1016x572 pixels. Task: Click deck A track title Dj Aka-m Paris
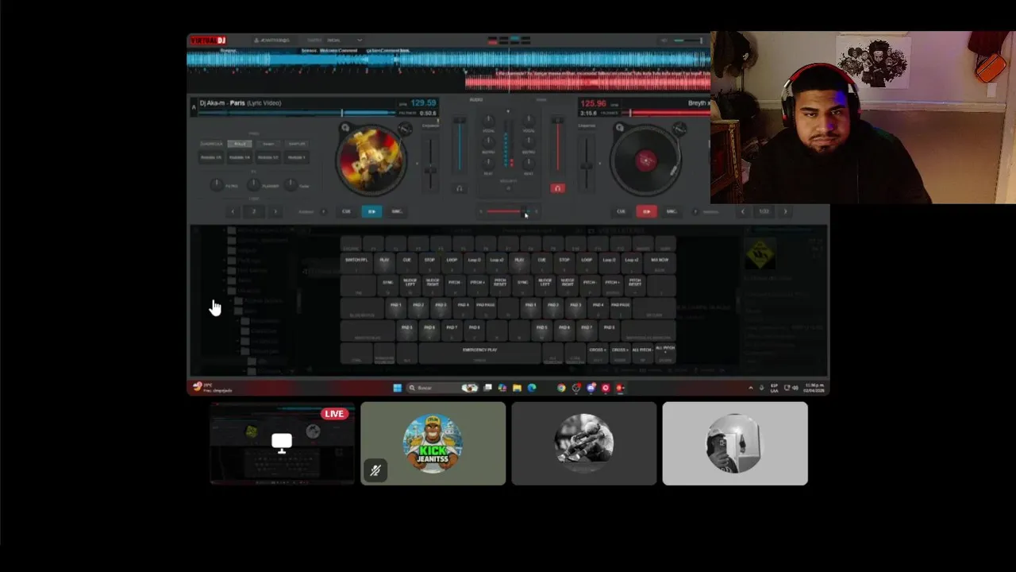click(x=241, y=103)
